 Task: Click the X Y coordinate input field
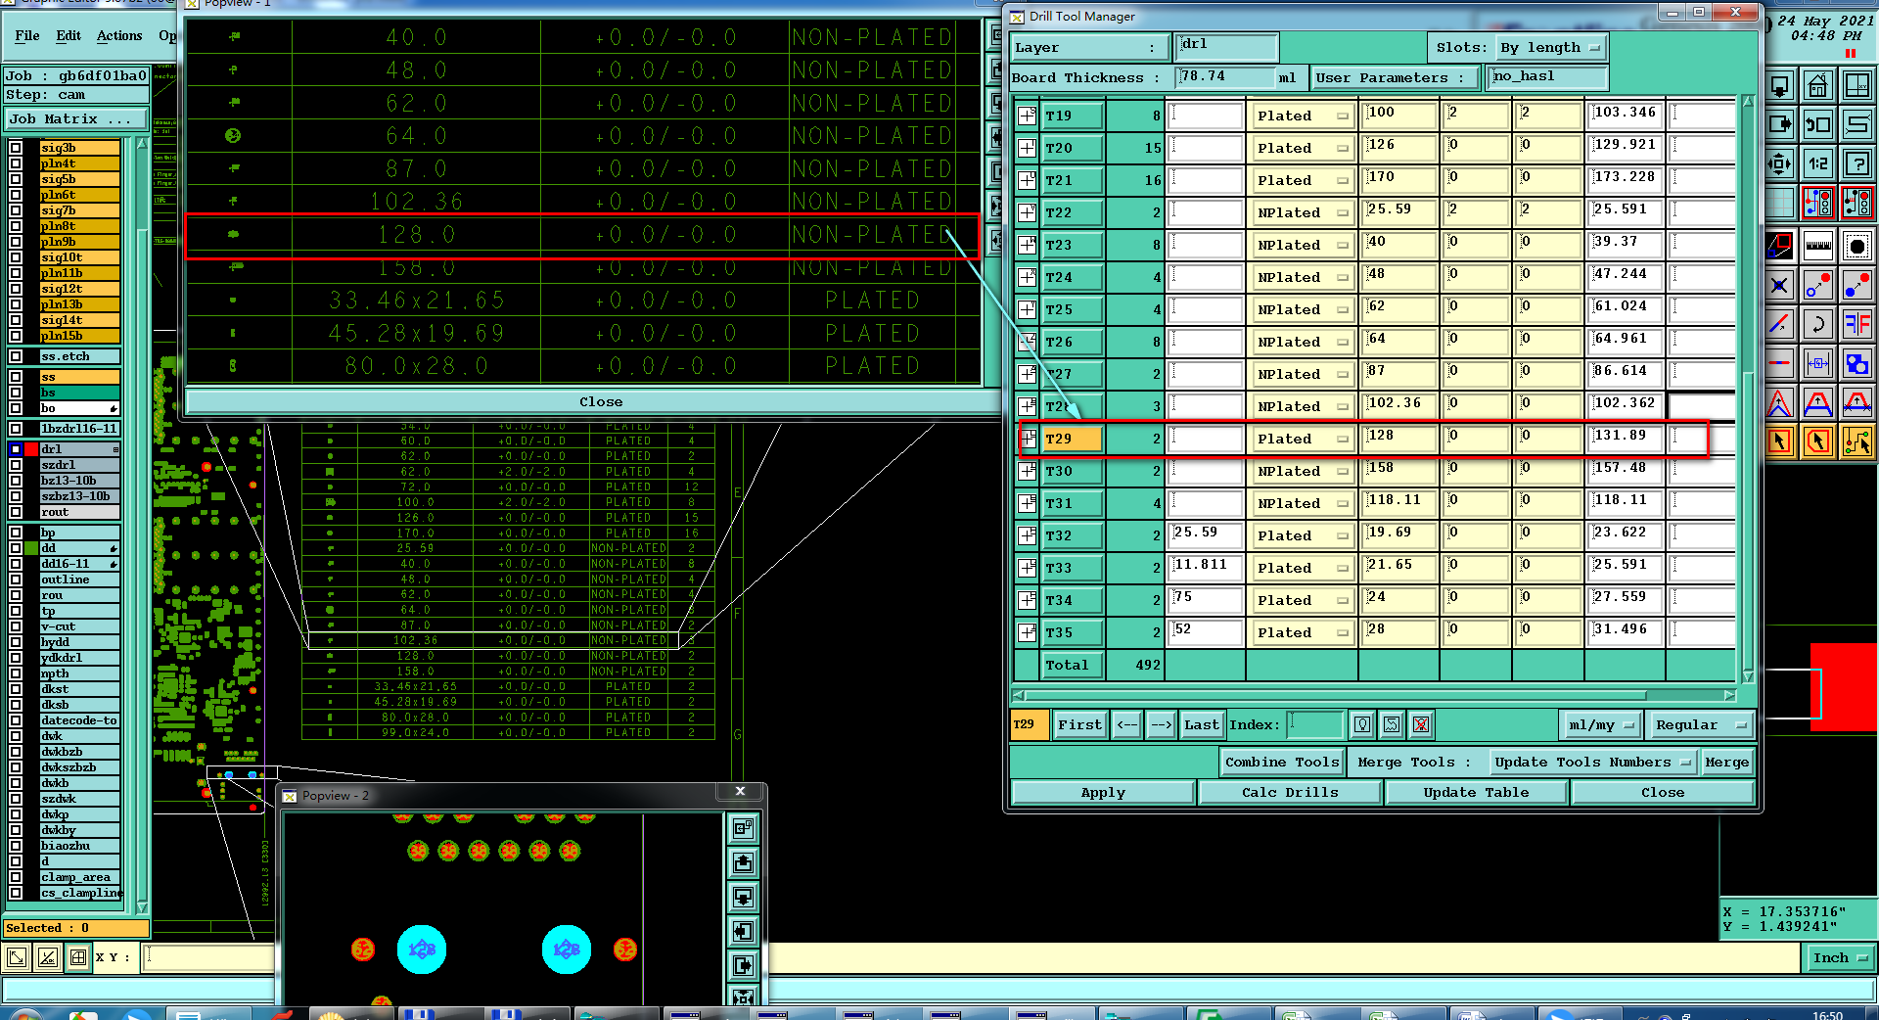pyautogui.click(x=209, y=957)
